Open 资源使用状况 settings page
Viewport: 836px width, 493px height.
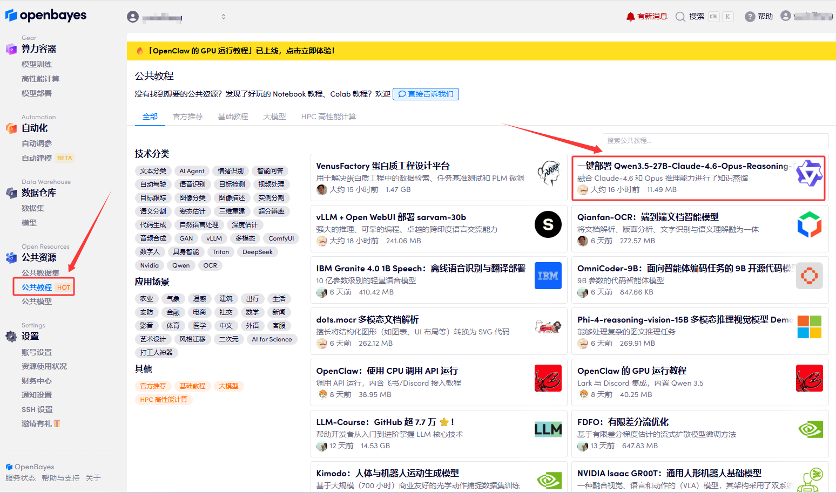pos(44,366)
